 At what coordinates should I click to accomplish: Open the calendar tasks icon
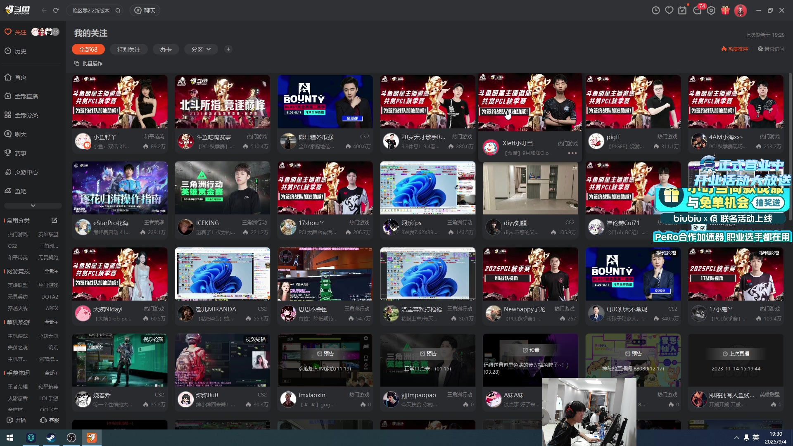(x=682, y=10)
